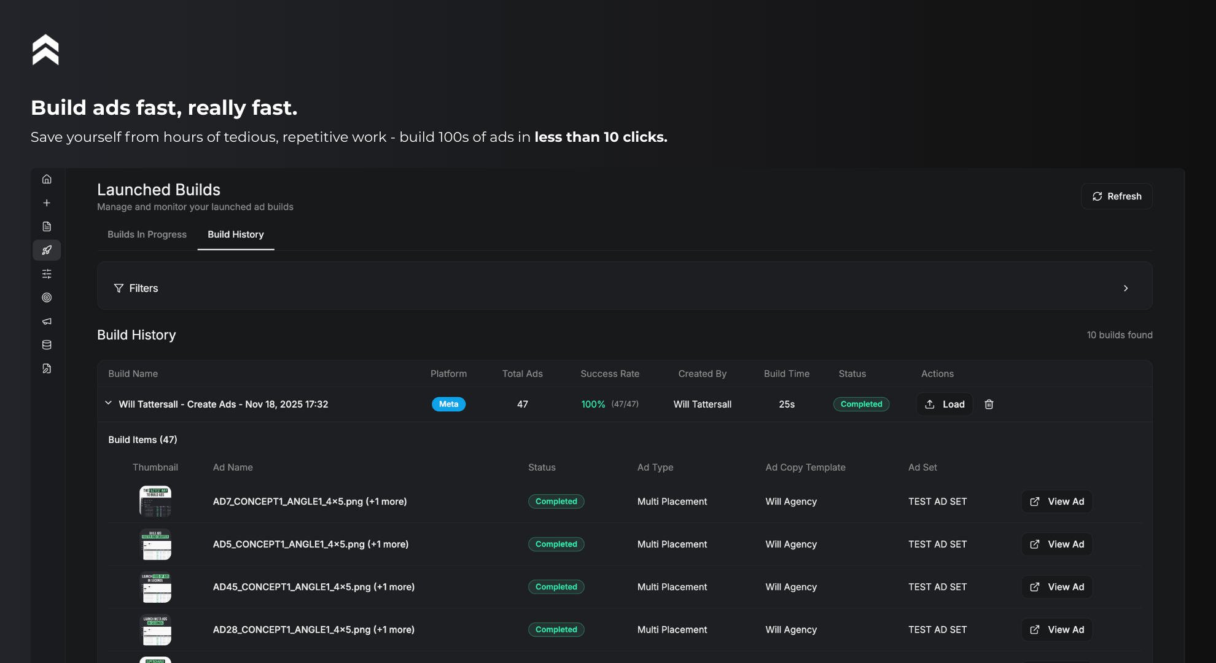Open the document icon in the sidebar

[x=46, y=226]
